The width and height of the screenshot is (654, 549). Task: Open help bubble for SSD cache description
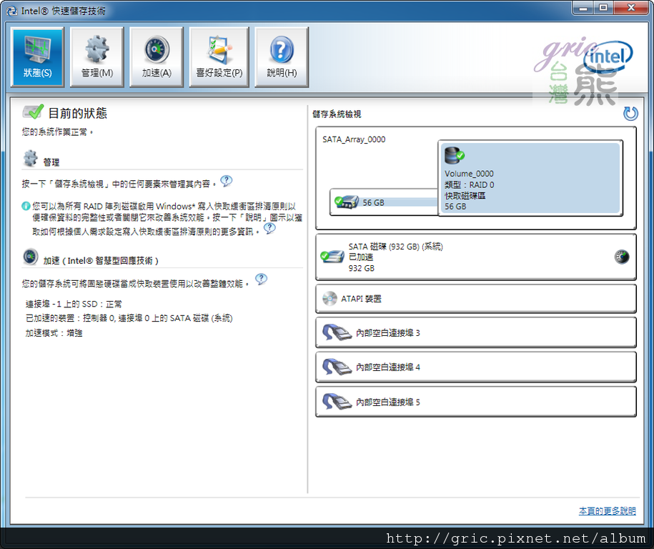coord(261,279)
